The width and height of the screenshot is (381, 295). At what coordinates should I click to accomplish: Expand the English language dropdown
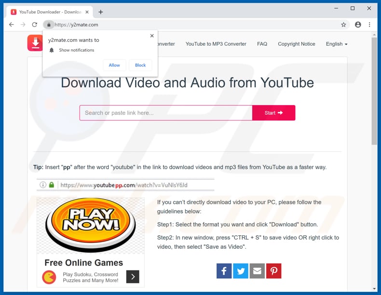pos(337,44)
